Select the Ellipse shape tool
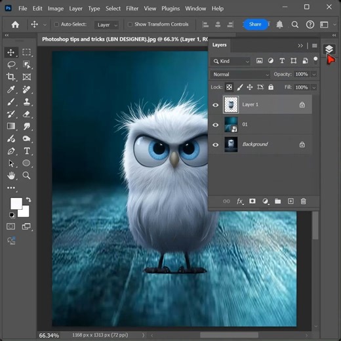Screen dimensions: 341x341 click(x=26, y=163)
